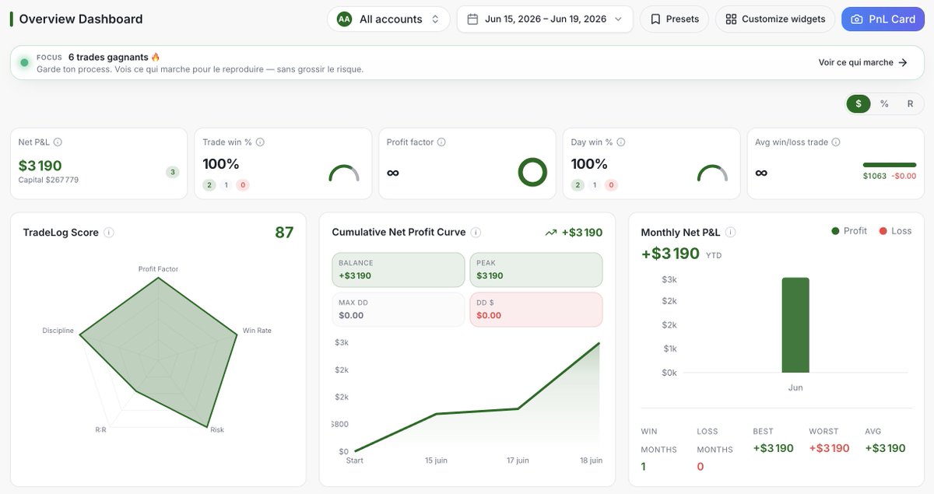Click the 15 juin axis label
This screenshot has width=934, height=494.
click(x=436, y=461)
